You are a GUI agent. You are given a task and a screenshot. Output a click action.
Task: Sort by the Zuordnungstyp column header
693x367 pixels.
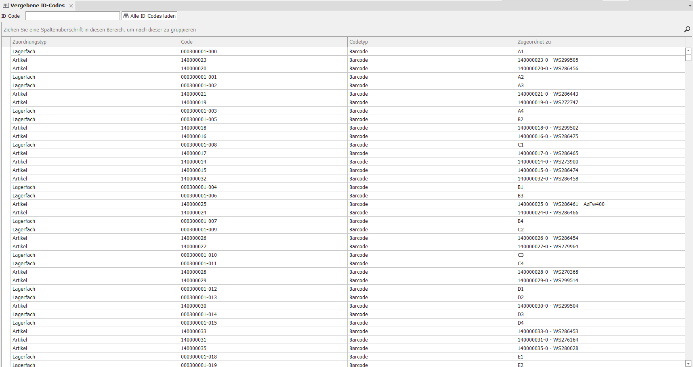[95, 42]
